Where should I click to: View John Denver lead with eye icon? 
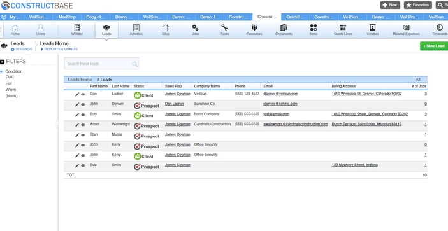[83, 104]
